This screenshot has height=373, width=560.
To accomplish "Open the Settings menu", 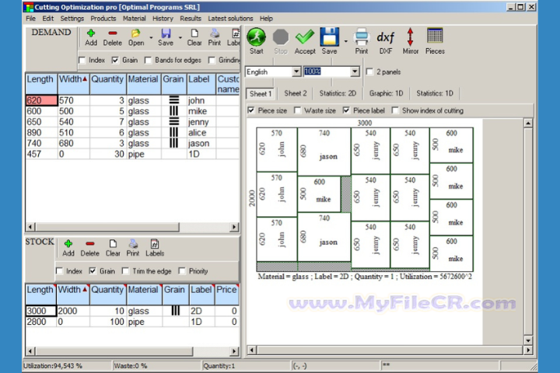I will tap(72, 19).
